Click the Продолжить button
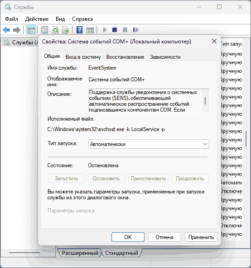Viewport: 251px width, 268px height. point(190,179)
